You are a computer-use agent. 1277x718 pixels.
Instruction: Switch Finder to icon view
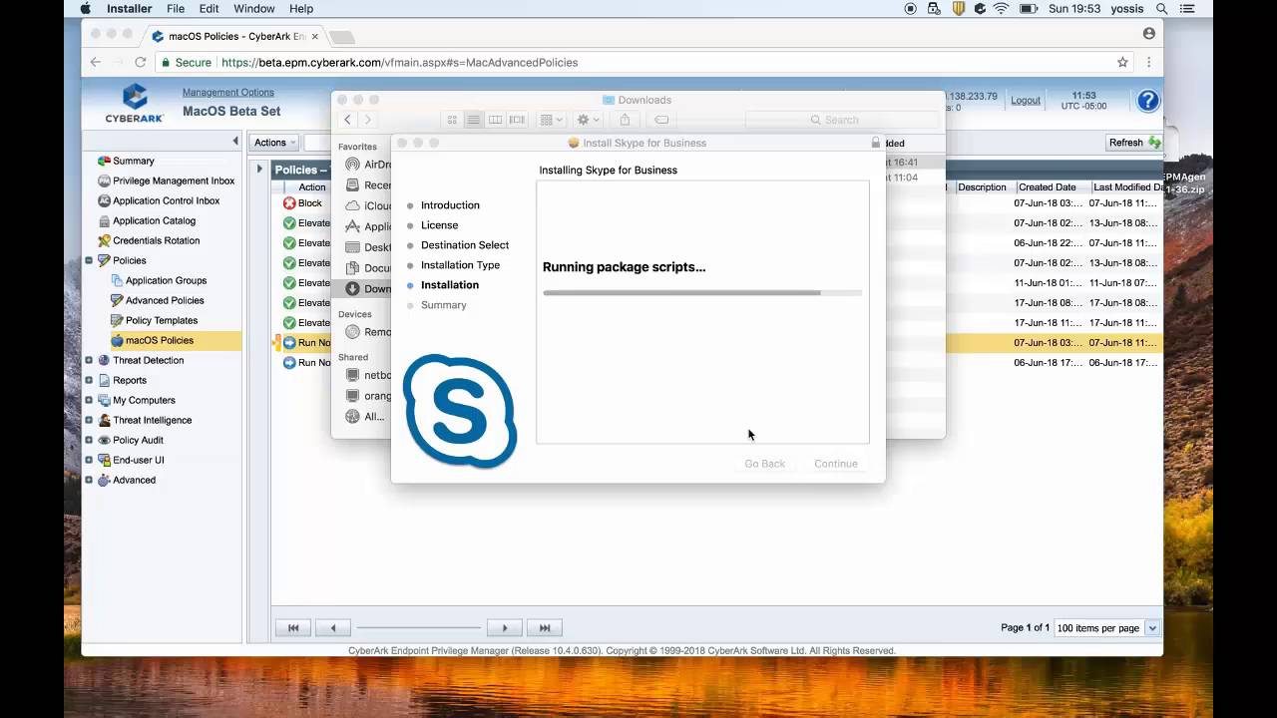tap(452, 120)
